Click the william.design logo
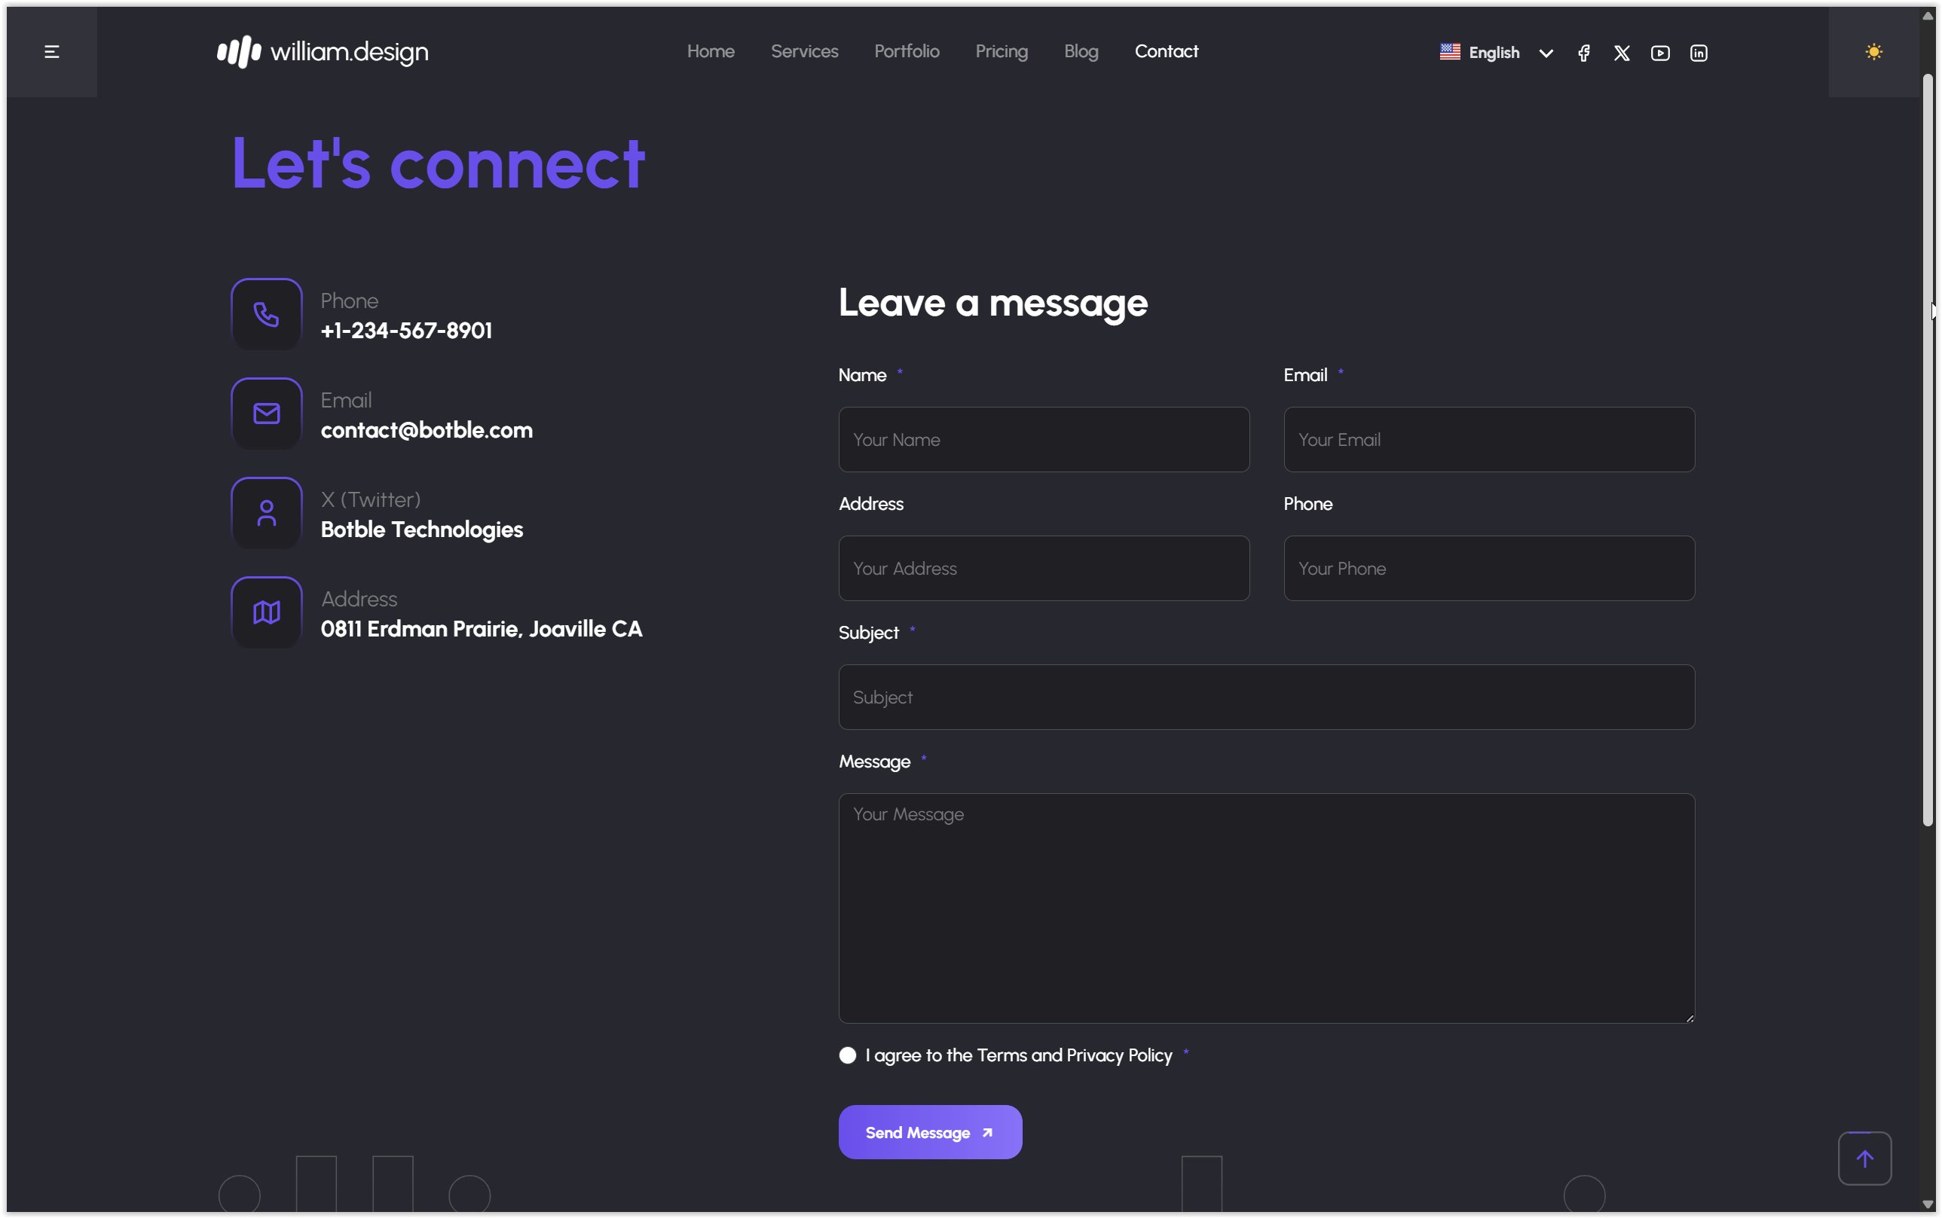The height and width of the screenshot is (1218, 1942). (x=321, y=50)
